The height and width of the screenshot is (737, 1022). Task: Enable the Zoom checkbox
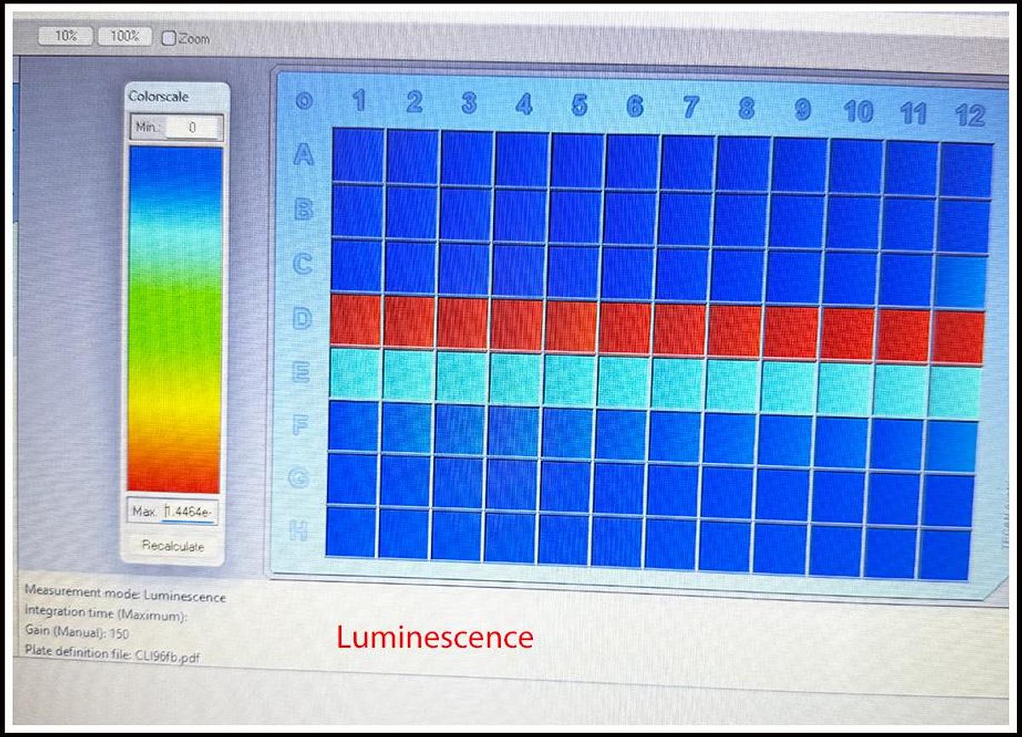click(169, 38)
